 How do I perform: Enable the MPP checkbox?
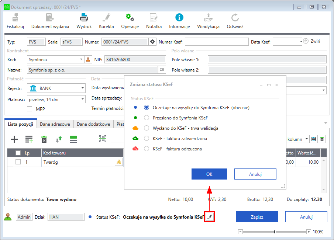click(x=30, y=109)
